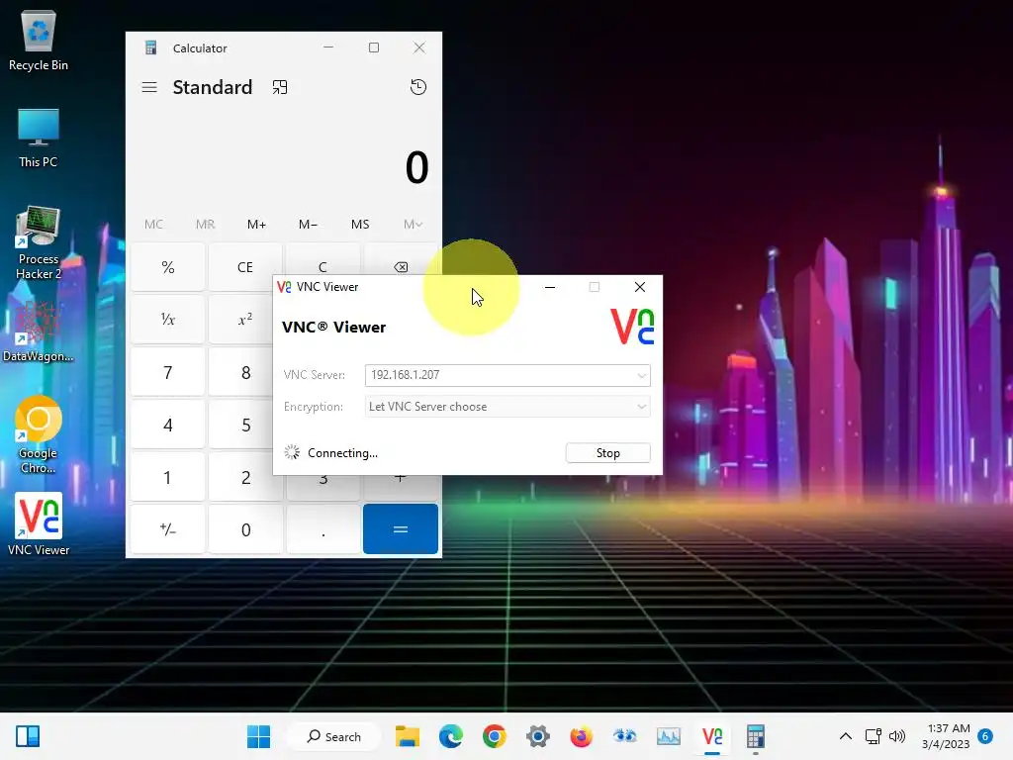
Task: Click the 1 key in Calculator
Action: point(168,477)
